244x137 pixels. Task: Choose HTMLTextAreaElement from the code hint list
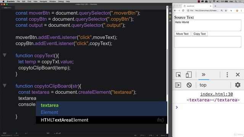click(x=101, y=120)
